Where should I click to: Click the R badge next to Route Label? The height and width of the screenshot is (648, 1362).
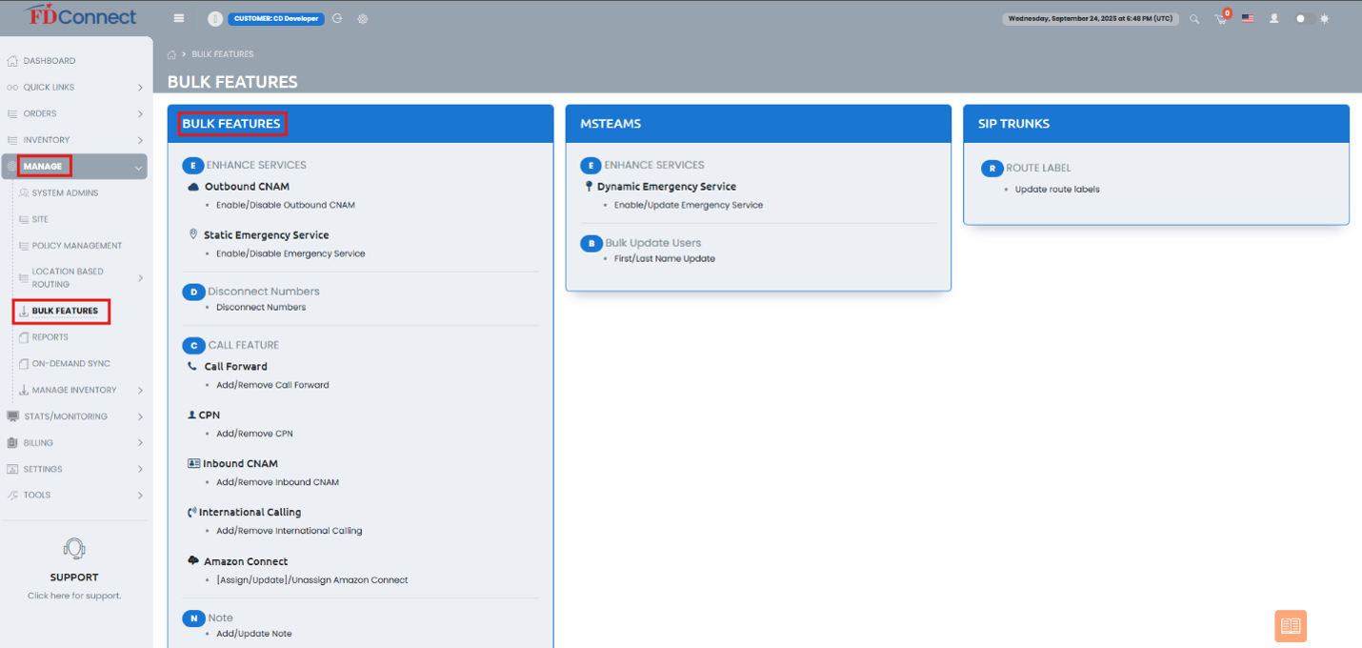(x=991, y=168)
